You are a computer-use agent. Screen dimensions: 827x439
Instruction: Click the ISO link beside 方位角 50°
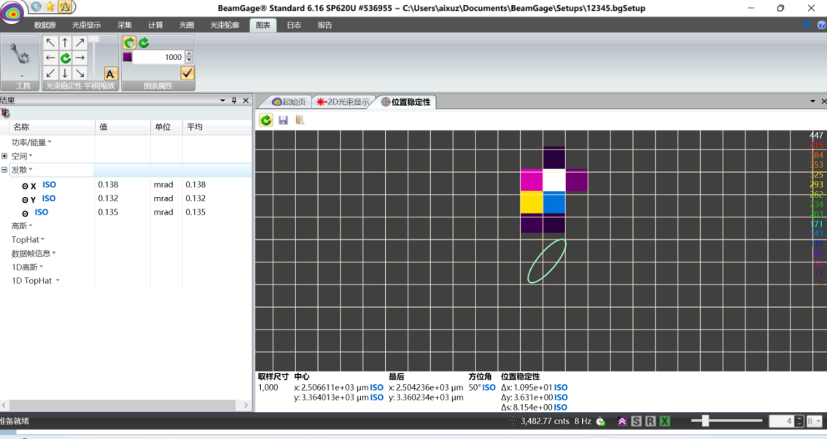(489, 388)
